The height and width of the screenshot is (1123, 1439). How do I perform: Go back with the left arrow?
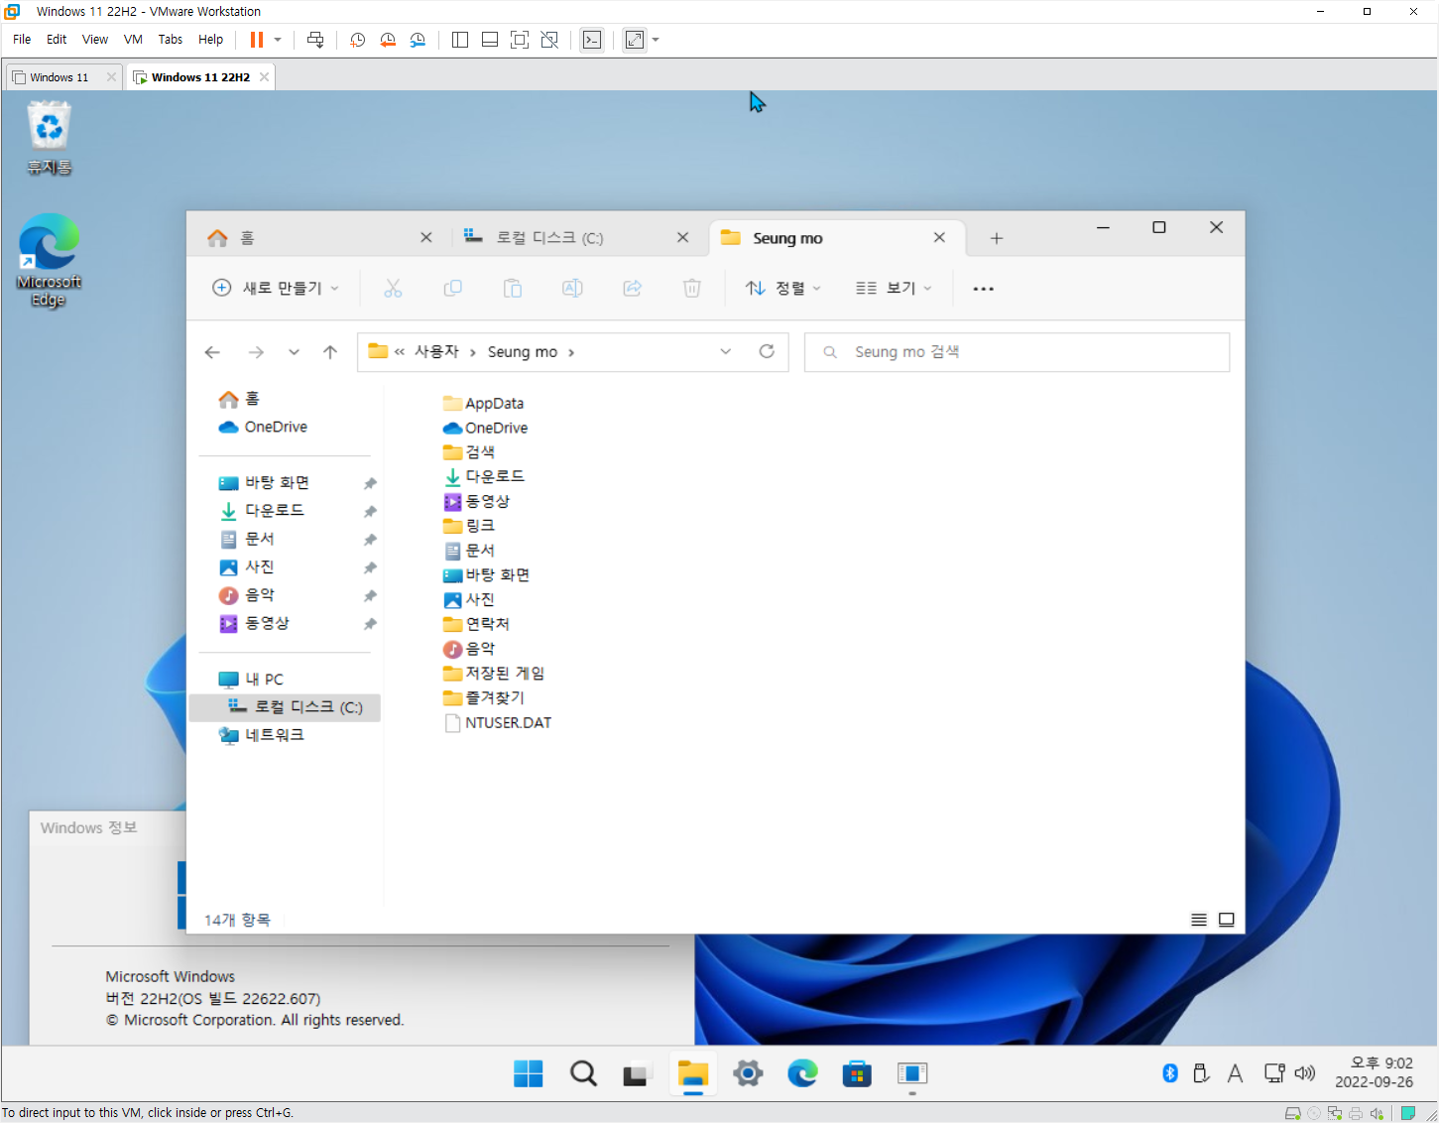212,352
